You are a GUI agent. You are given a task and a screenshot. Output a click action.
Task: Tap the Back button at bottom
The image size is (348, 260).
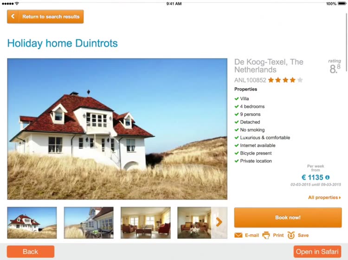31,252
